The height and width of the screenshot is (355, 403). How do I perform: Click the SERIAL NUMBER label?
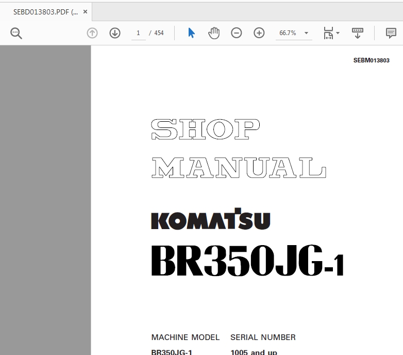pos(263,337)
